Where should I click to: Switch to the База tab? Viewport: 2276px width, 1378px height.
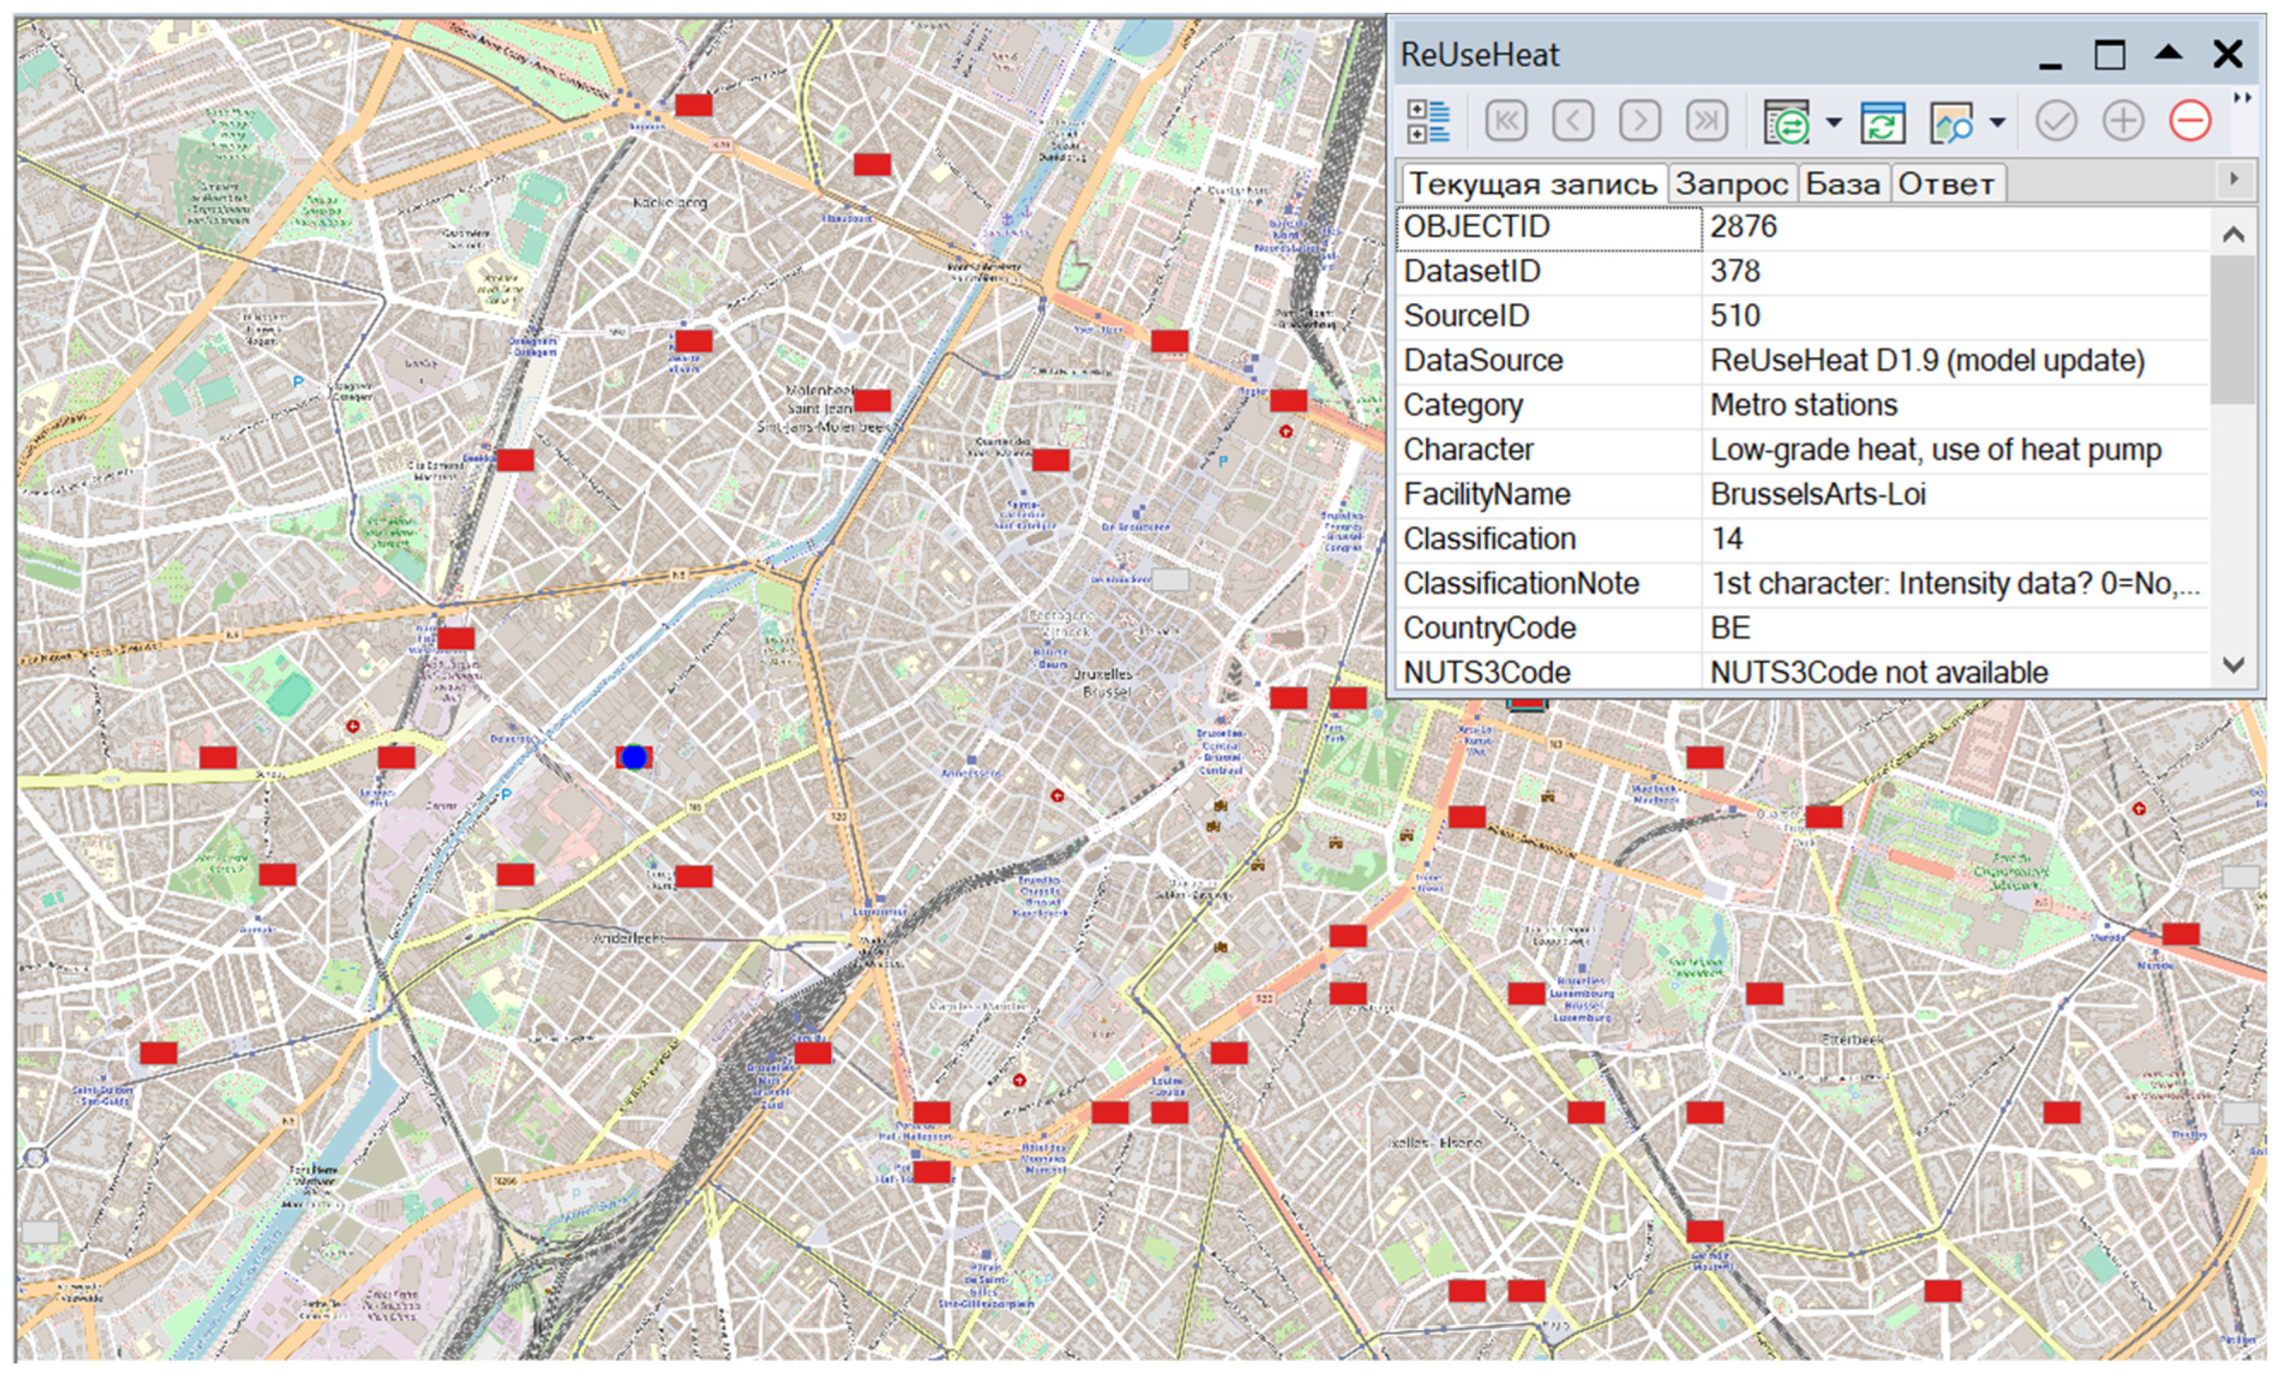tap(1842, 184)
